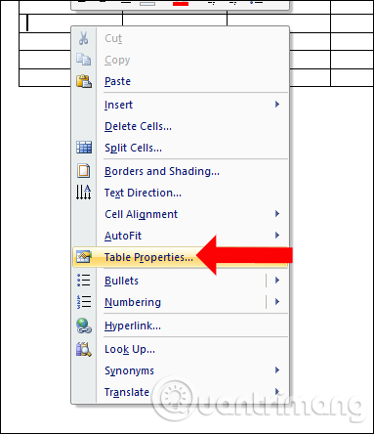This screenshot has width=374, height=434.
Task: Toggle Bullets using the bullet list icon
Action: [84, 281]
